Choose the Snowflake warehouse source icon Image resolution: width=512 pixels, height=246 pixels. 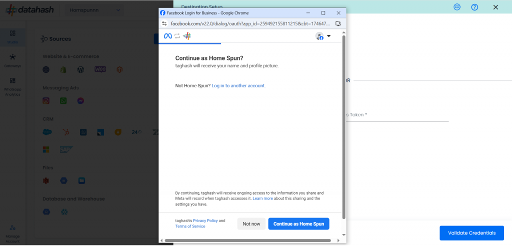pos(64,212)
